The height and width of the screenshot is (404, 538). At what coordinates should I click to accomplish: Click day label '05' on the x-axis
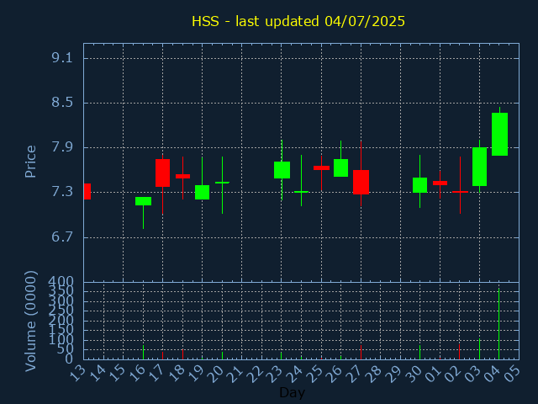(x=513, y=374)
